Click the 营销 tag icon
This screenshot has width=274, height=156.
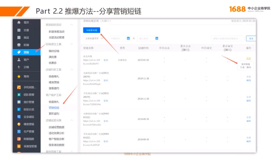[x=19, y=52]
